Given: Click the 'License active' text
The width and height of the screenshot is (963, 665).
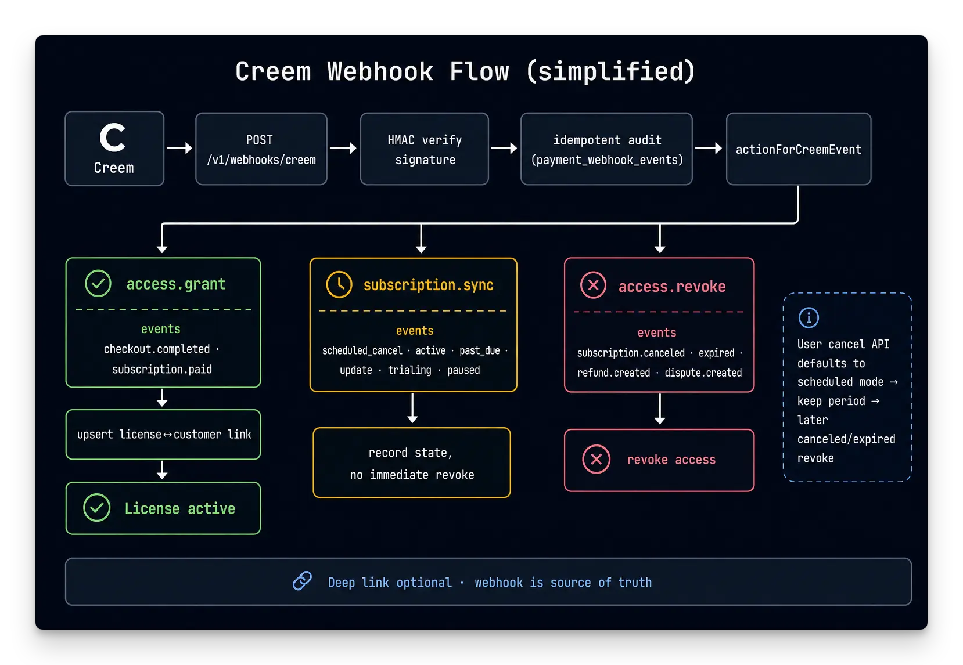Looking at the screenshot, I should coord(180,508).
